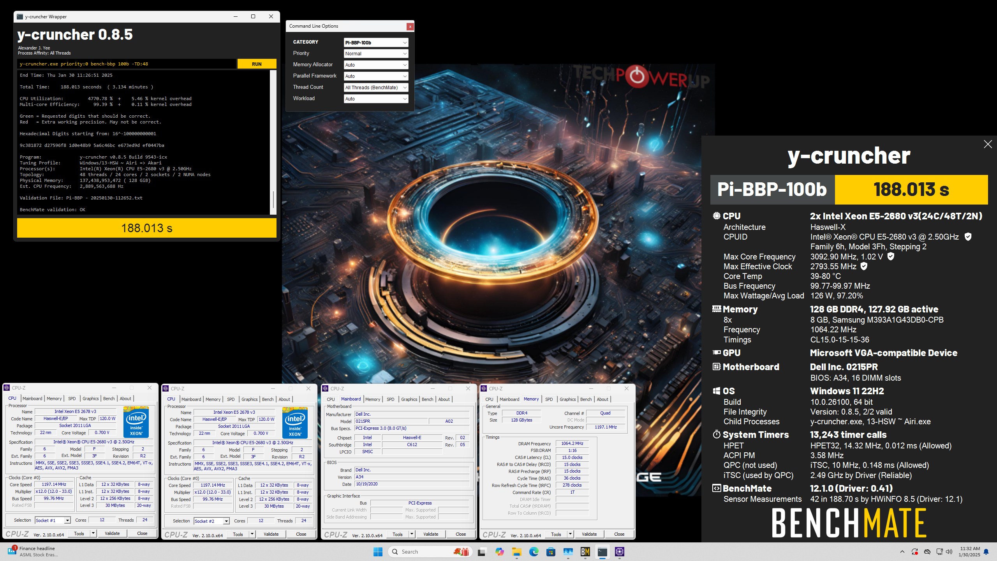Viewport: 997px width, 561px height.
Task: Open Task View from the taskbar
Action: click(482, 552)
